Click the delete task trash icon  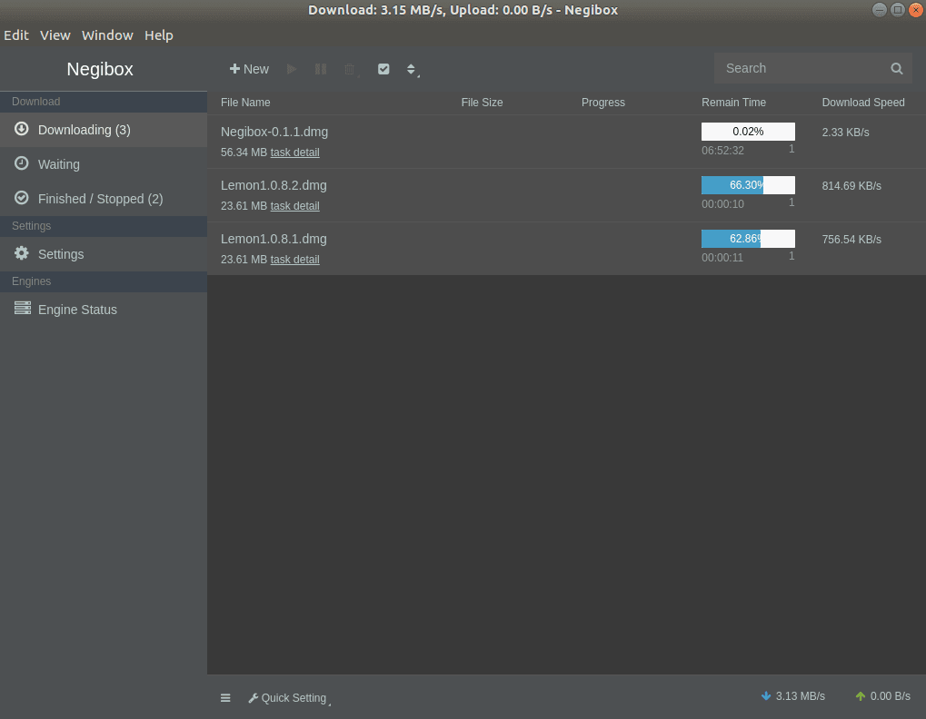[x=350, y=70]
